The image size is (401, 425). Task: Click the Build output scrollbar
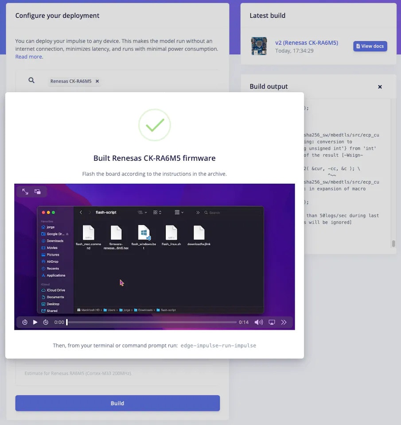(393, 243)
